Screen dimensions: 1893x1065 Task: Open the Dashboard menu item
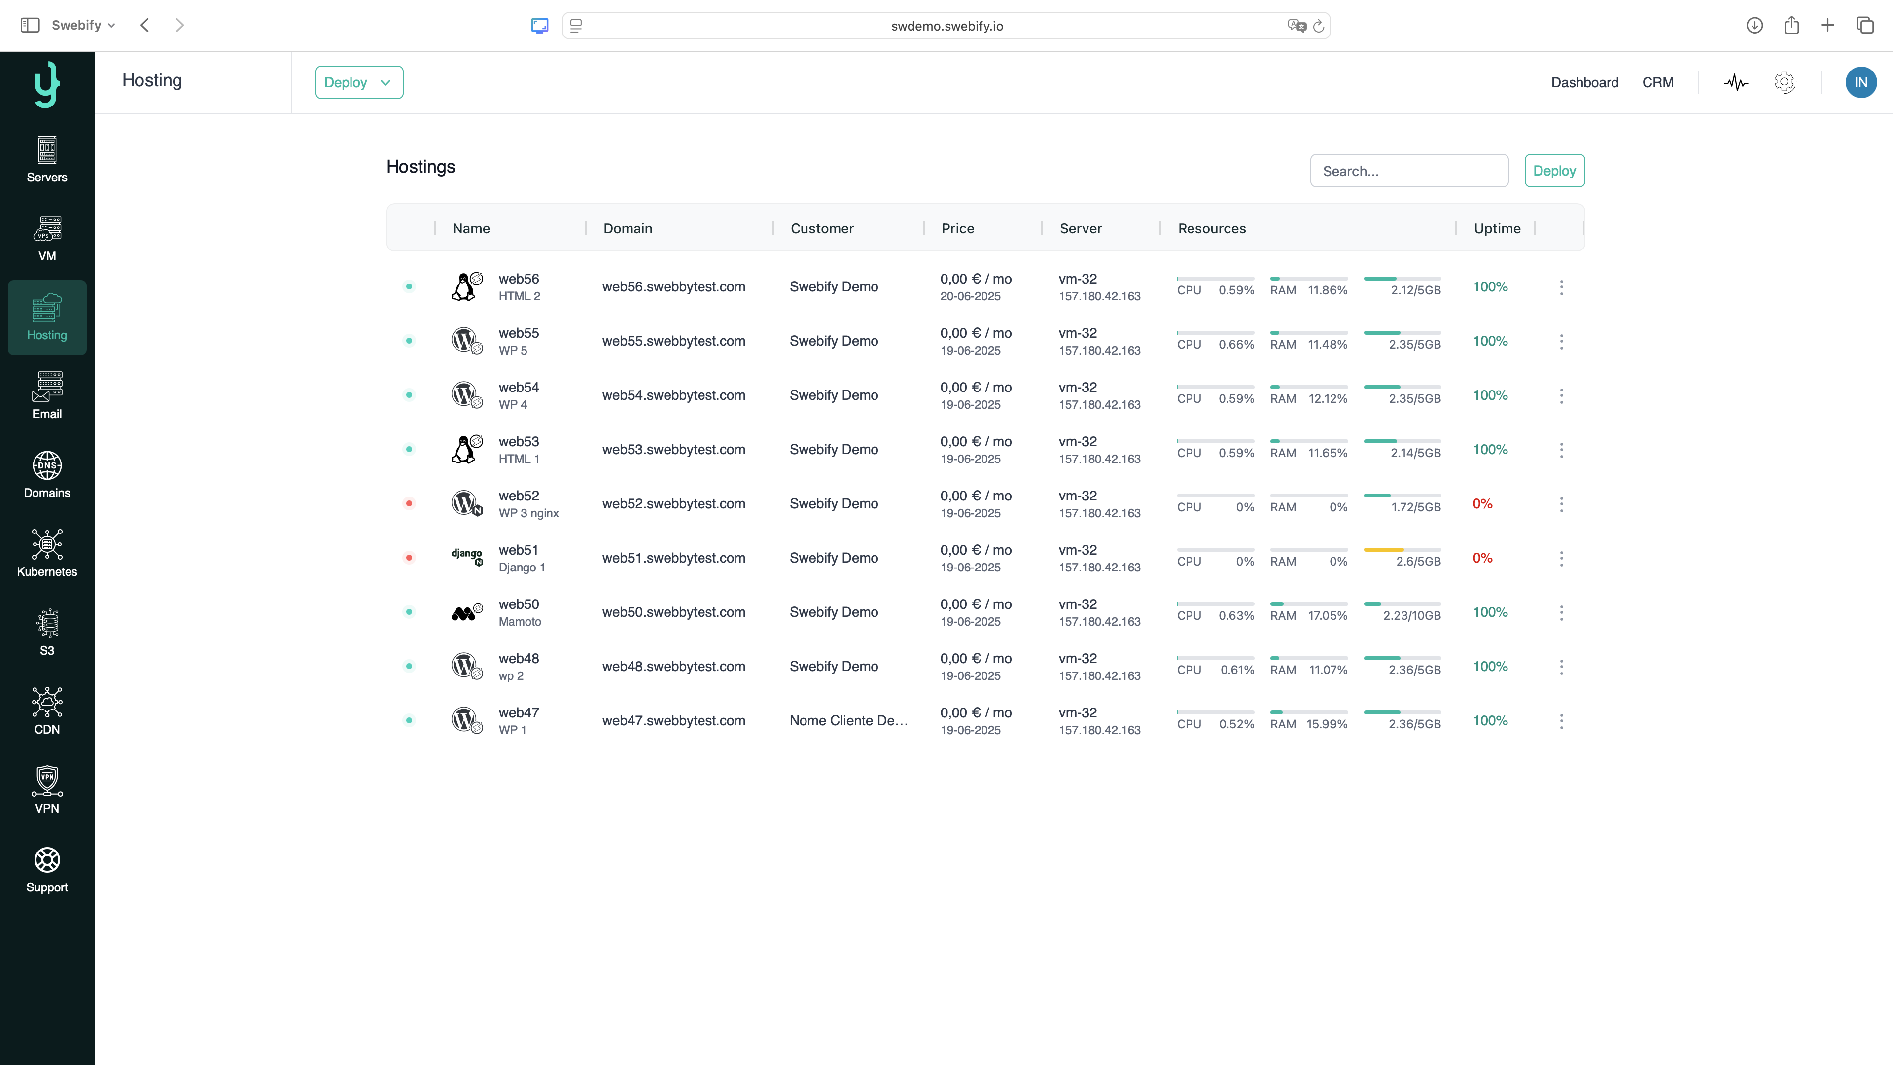pos(1584,82)
